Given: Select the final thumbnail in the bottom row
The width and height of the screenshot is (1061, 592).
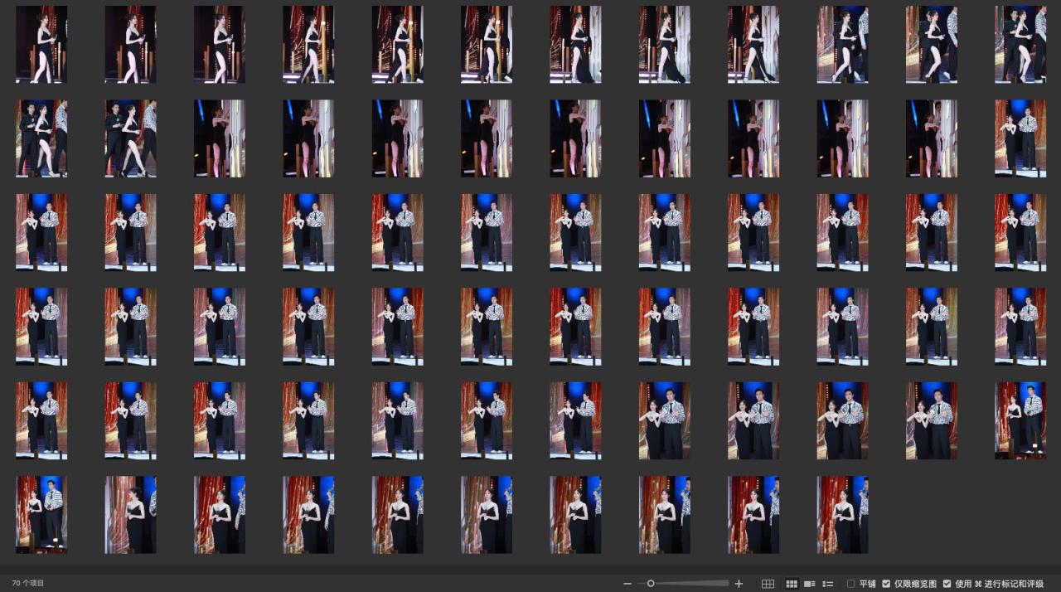Looking at the screenshot, I should pos(842,515).
